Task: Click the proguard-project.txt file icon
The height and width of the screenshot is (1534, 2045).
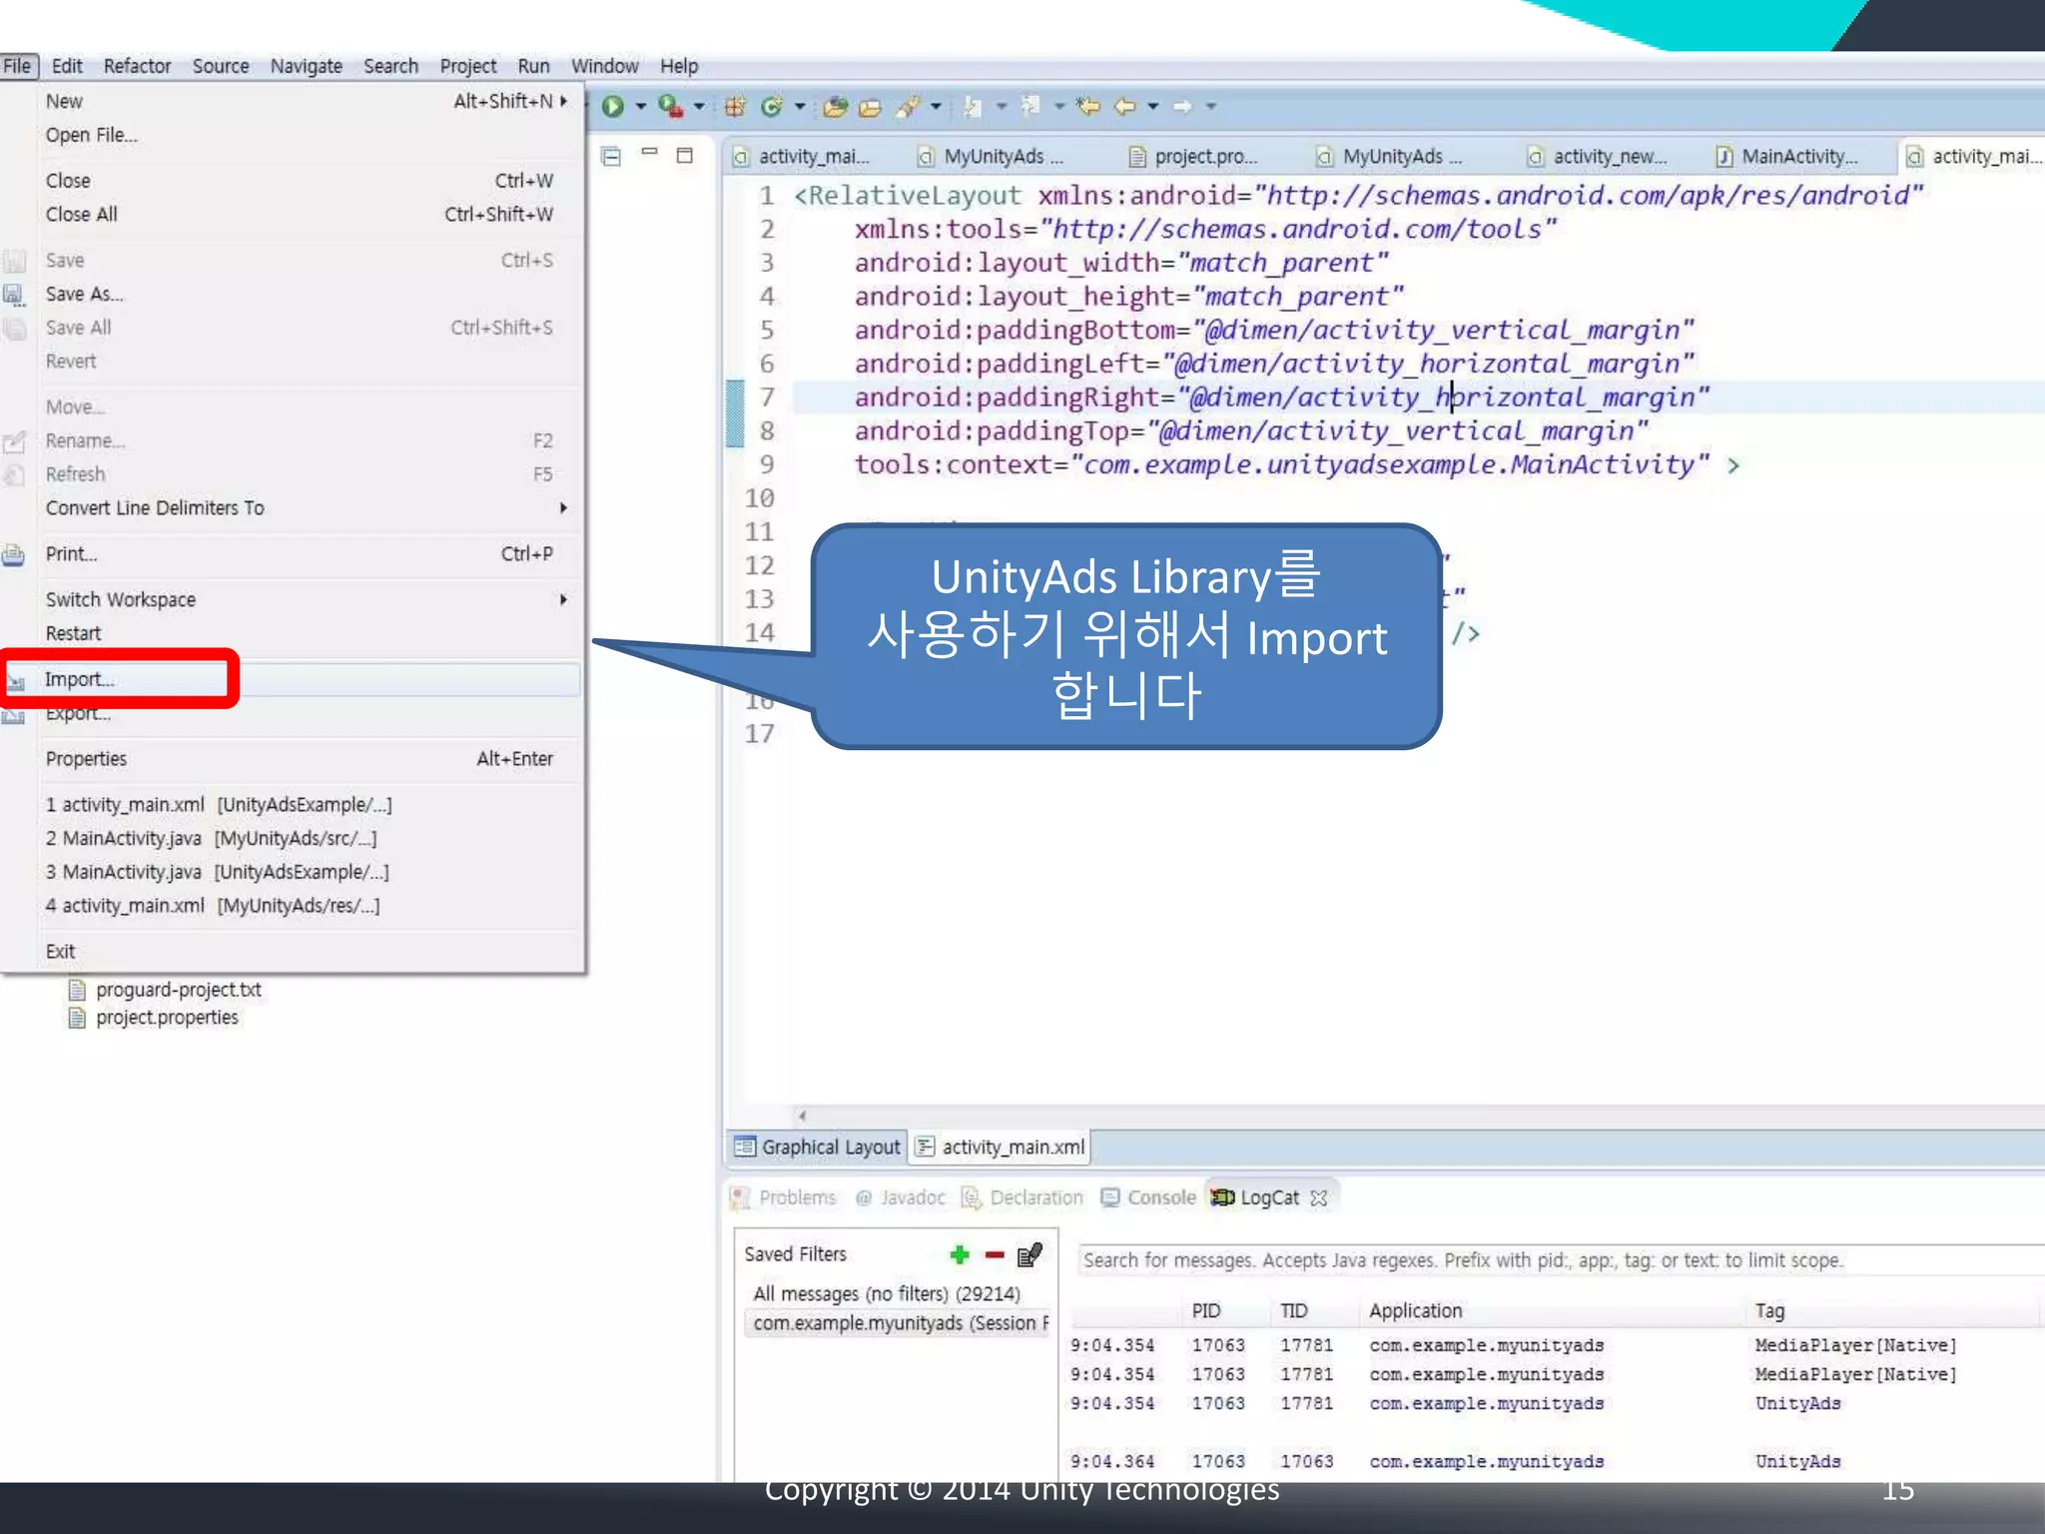Action: [x=77, y=990]
